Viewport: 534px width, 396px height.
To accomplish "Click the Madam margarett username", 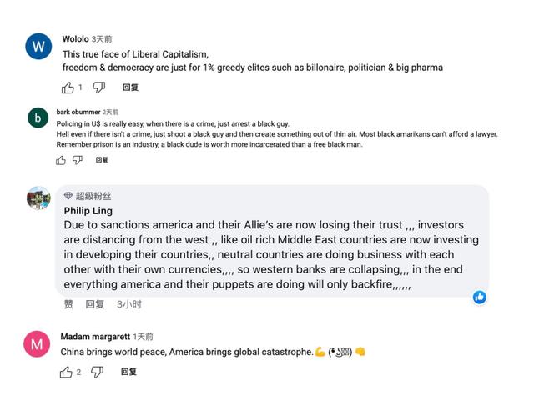I will point(95,337).
